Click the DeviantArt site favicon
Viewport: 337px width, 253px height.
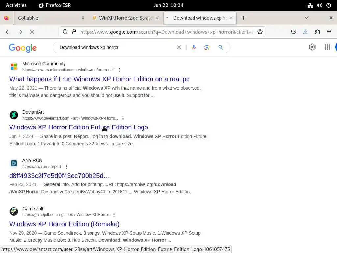click(x=14, y=115)
